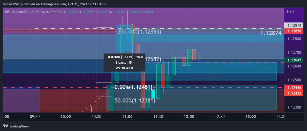The width and height of the screenshot is (307, 131).
Task: Click the 1.12500 price scale value
Action: [x=294, y=80]
